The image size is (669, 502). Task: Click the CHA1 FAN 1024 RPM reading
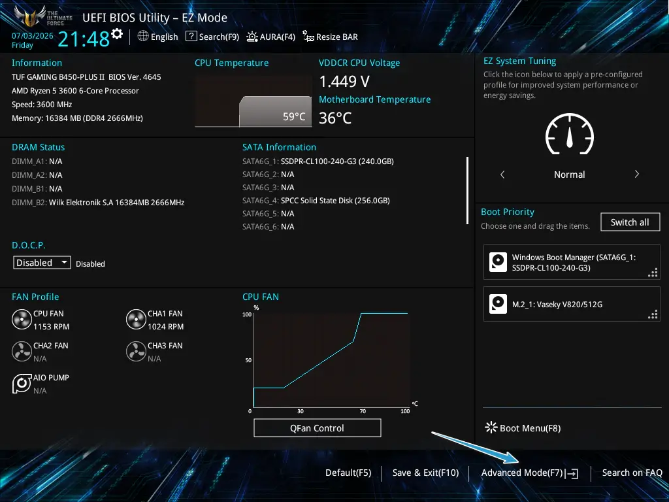165,327
